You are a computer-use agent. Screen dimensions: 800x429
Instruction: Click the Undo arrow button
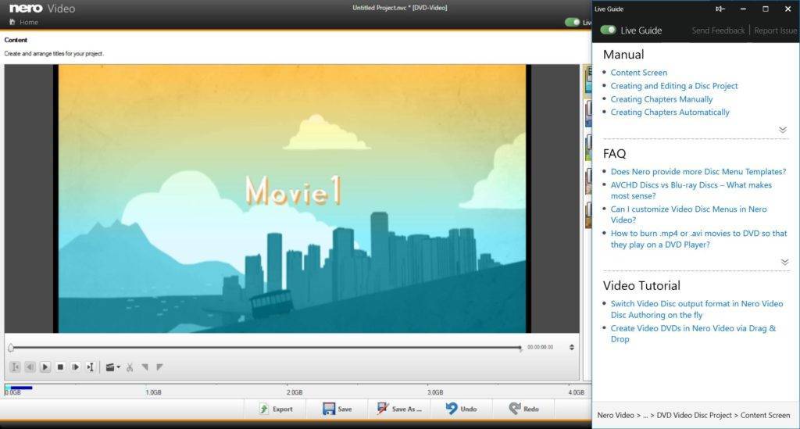coord(460,409)
